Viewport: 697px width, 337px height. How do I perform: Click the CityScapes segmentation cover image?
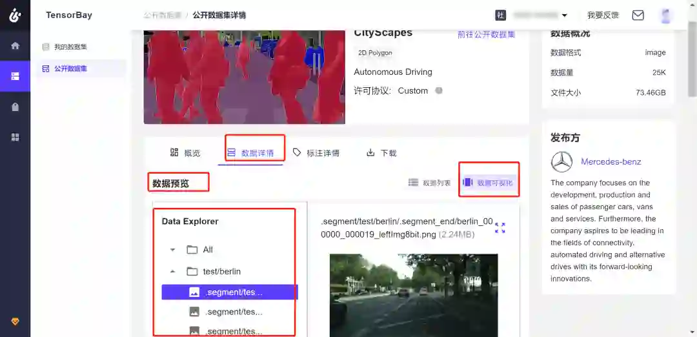tap(244, 77)
